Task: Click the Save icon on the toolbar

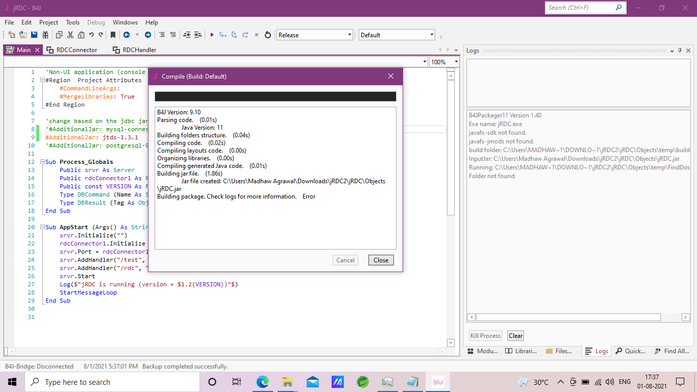Action: click(34, 35)
